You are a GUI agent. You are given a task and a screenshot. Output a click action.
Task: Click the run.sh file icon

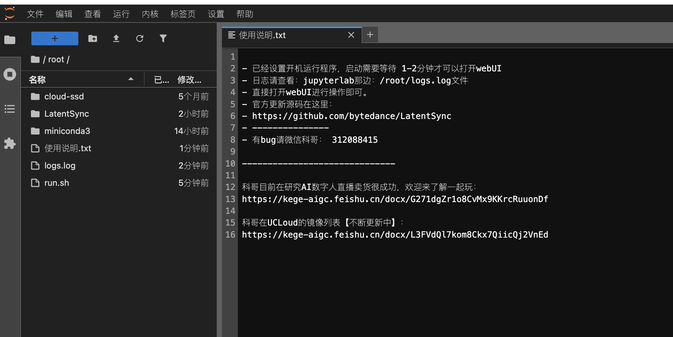click(35, 183)
